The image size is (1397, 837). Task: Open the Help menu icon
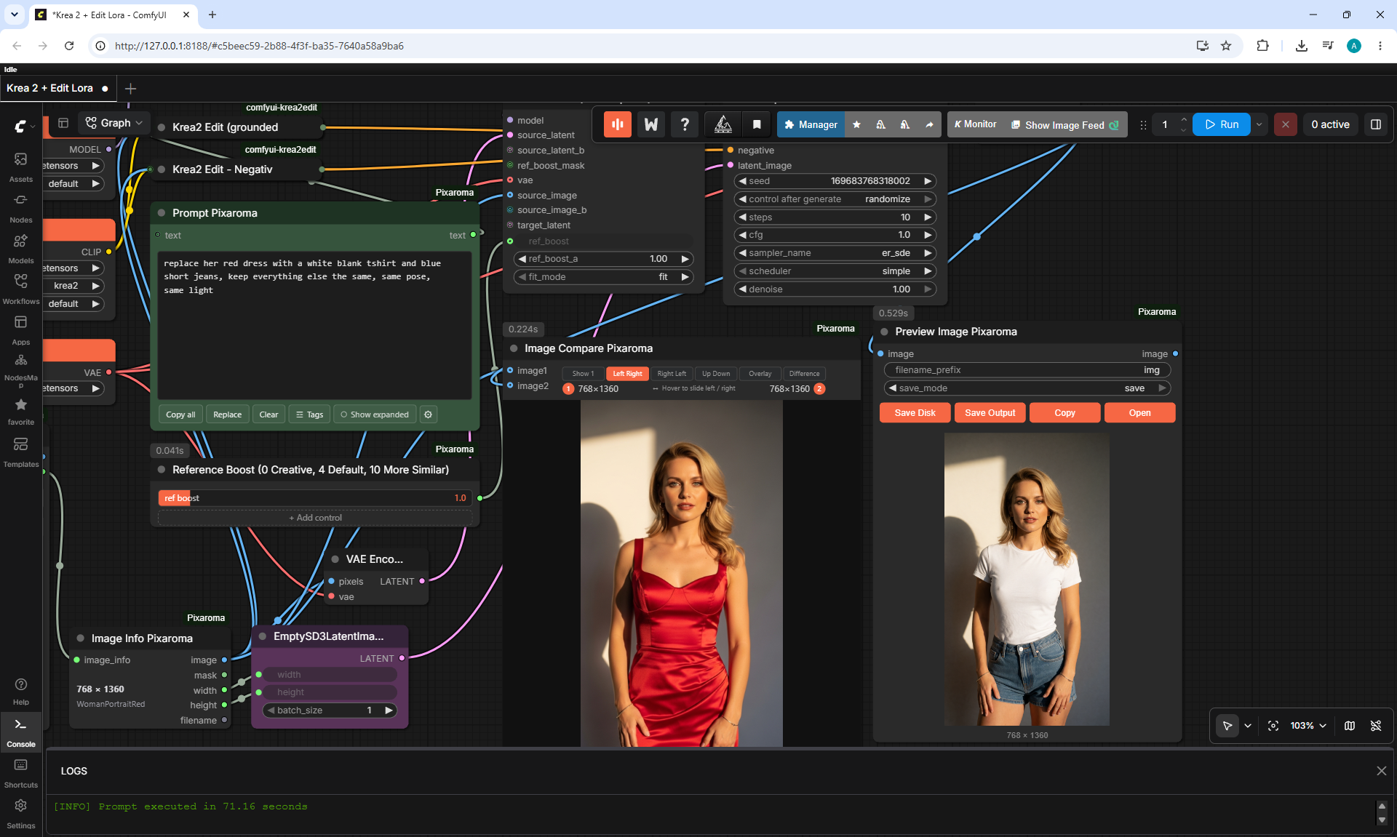click(x=20, y=691)
